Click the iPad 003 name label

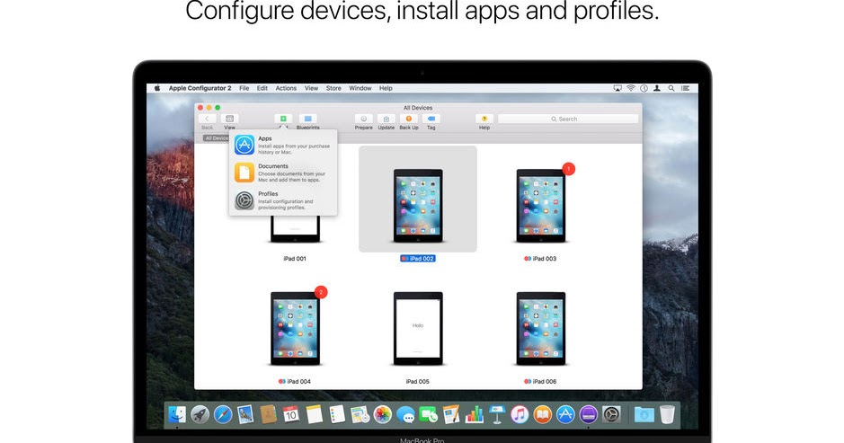[540, 259]
